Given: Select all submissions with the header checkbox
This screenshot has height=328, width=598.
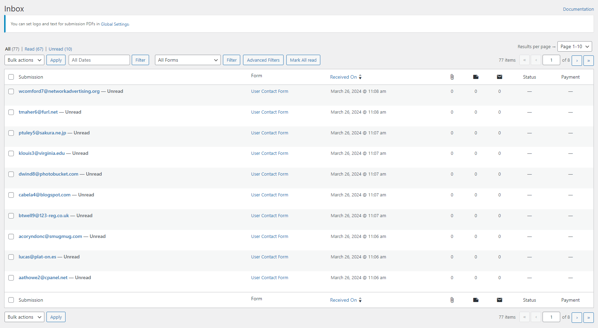Looking at the screenshot, I should coord(11,77).
